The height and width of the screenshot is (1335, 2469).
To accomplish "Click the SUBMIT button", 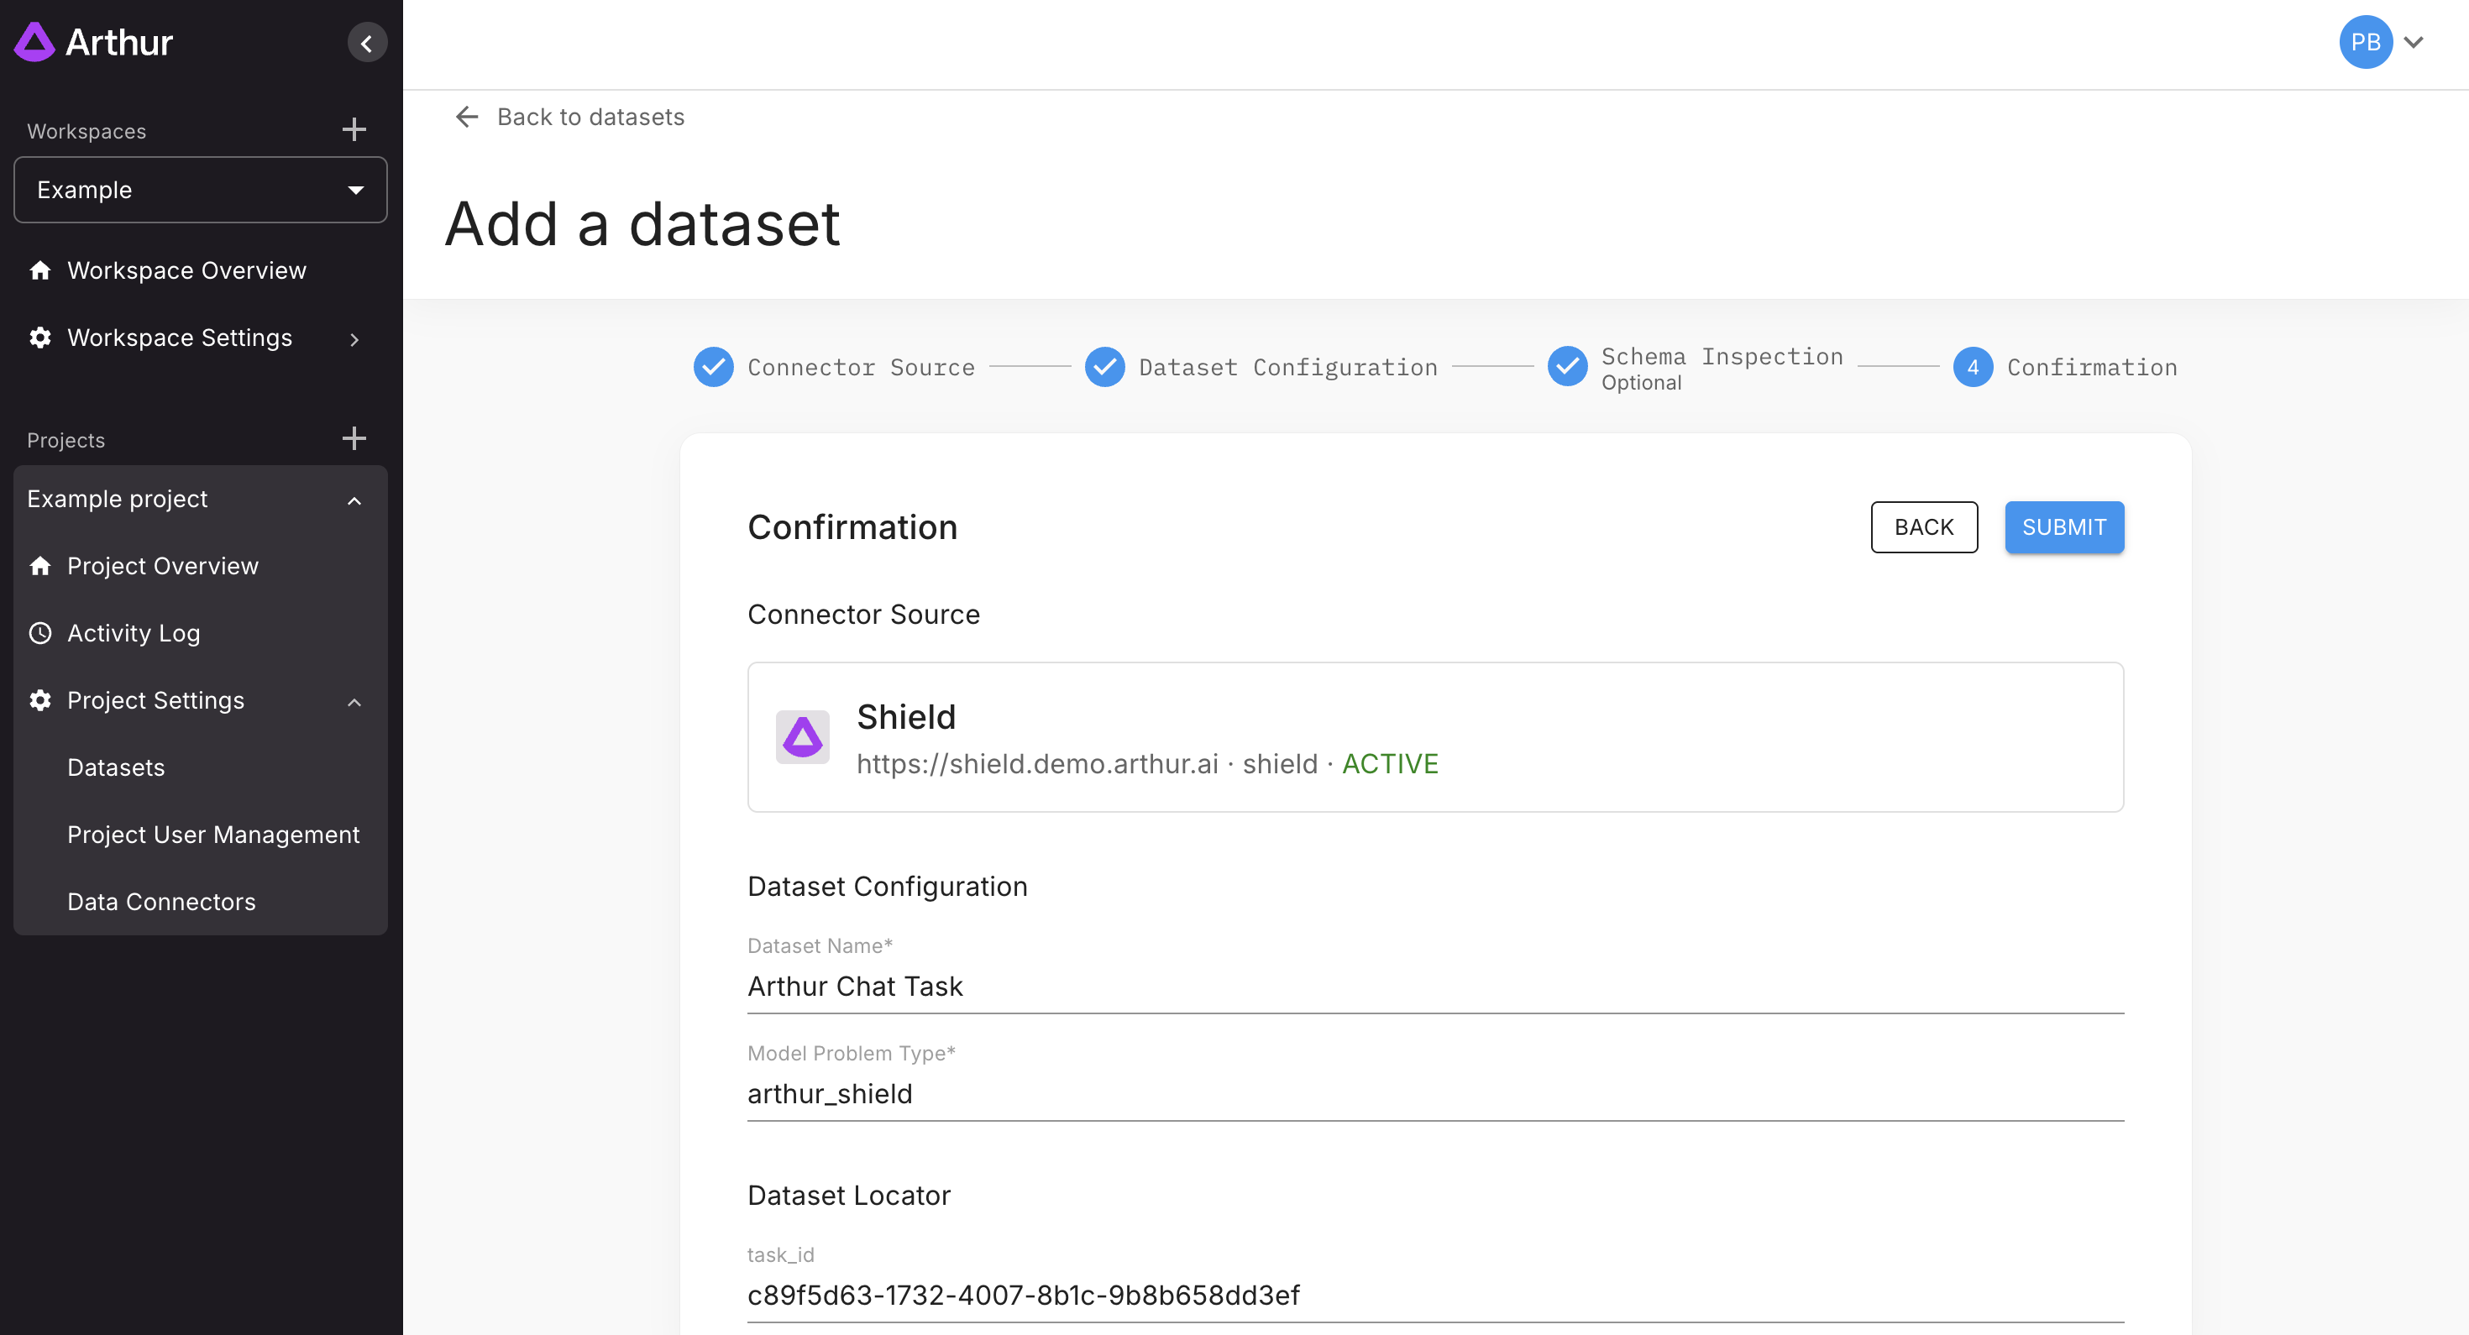I will (x=2063, y=527).
